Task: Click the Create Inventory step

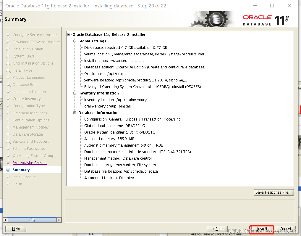Action: pos(27,99)
